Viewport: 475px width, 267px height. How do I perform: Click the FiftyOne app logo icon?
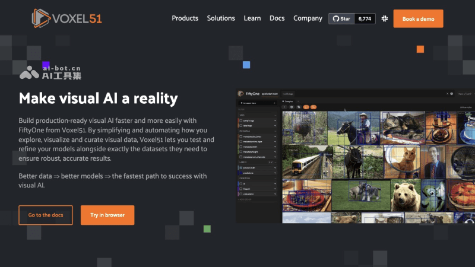(x=240, y=94)
